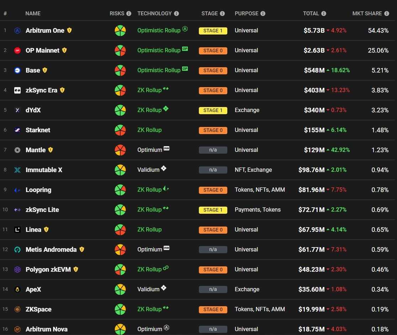Select the Immutable X row name
Screen dimensions: 397x335
click(x=44, y=170)
